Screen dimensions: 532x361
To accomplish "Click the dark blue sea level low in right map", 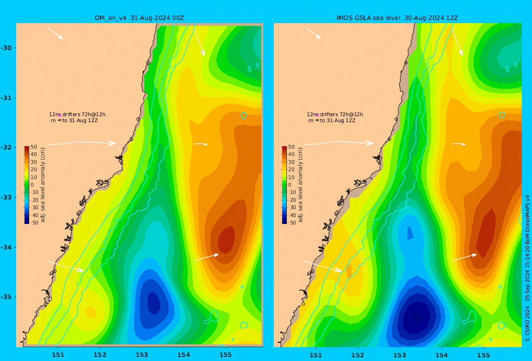I will tap(417, 317).
